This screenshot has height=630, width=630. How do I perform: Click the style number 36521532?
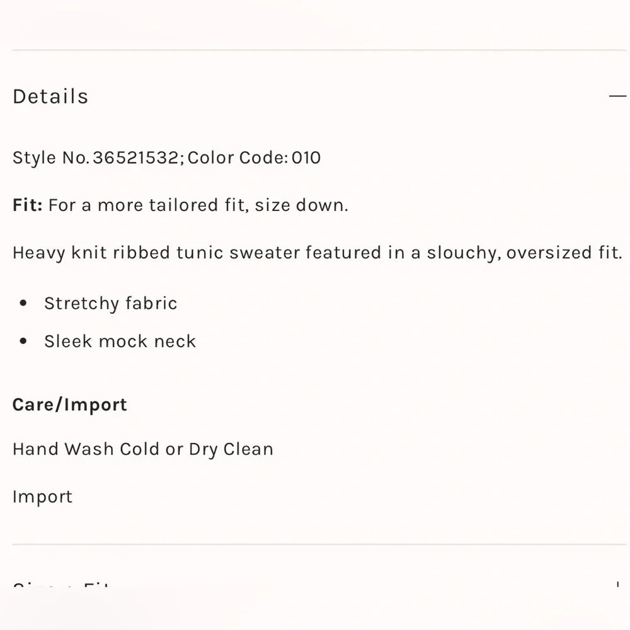pyautogui.click(x=135, y=157)
